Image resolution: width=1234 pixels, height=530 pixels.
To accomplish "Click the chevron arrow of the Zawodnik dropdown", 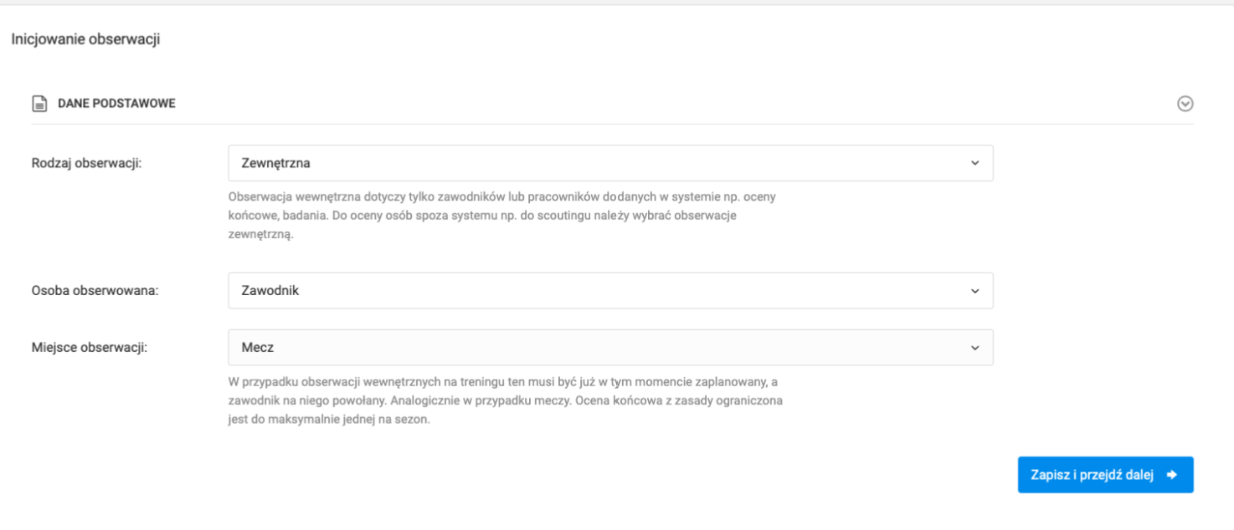I will [974, 291].
